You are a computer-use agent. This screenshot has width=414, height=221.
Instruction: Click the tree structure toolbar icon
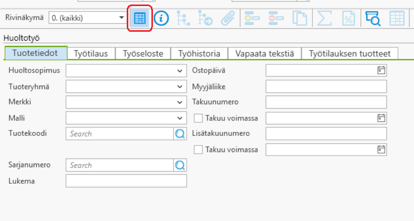tap(183, 18)
